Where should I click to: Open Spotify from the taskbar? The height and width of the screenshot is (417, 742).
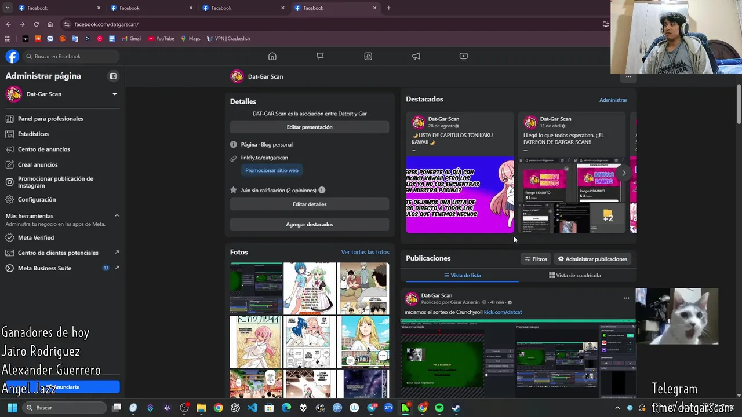coord(439,408)
